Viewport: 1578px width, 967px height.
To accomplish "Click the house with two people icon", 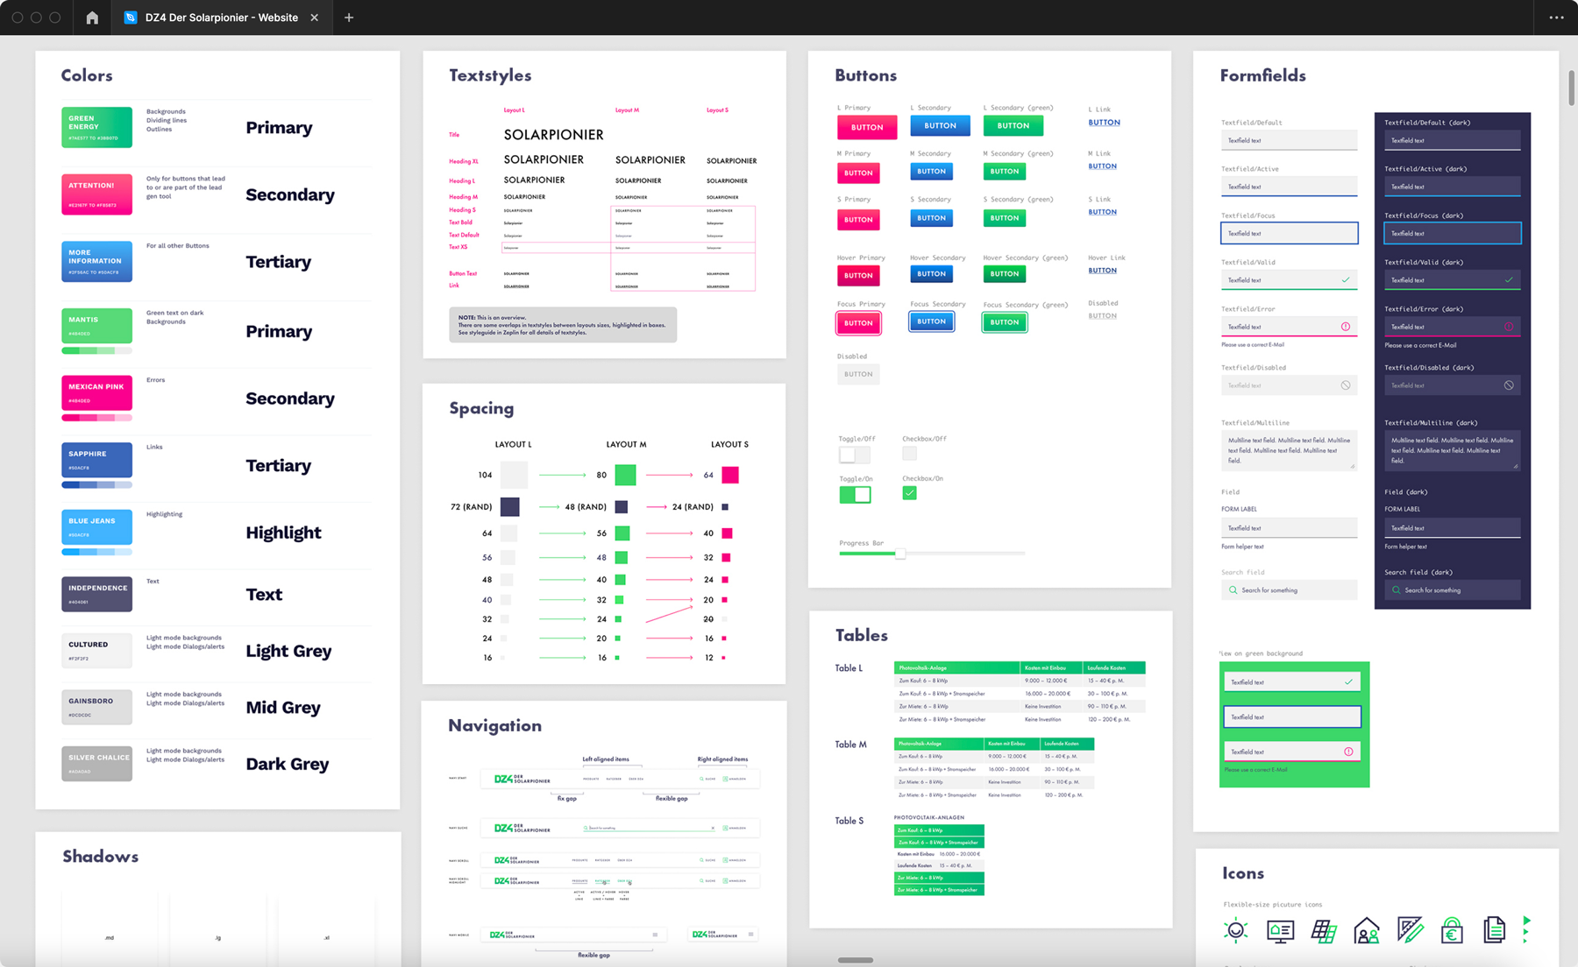I will click(1367, 930).
